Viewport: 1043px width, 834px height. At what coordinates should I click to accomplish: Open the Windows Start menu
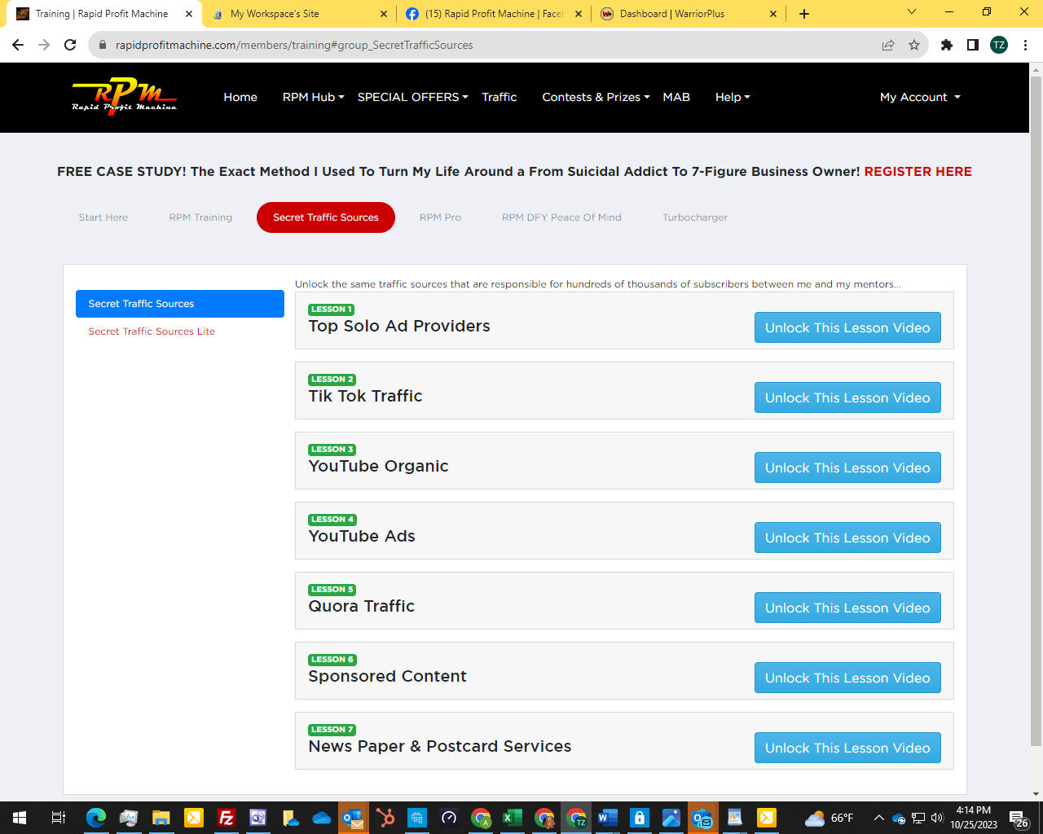[20, 818]
